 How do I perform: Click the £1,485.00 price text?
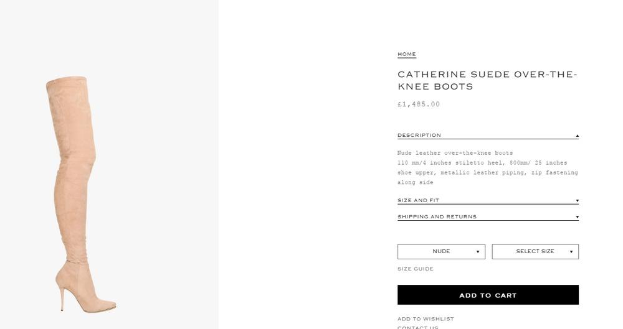pos(419,104)
